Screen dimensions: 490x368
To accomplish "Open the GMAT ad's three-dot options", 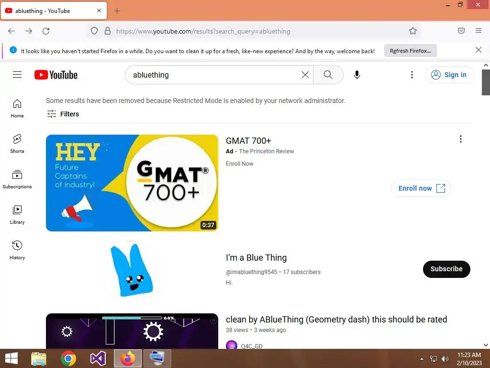I will pos(460,139).
